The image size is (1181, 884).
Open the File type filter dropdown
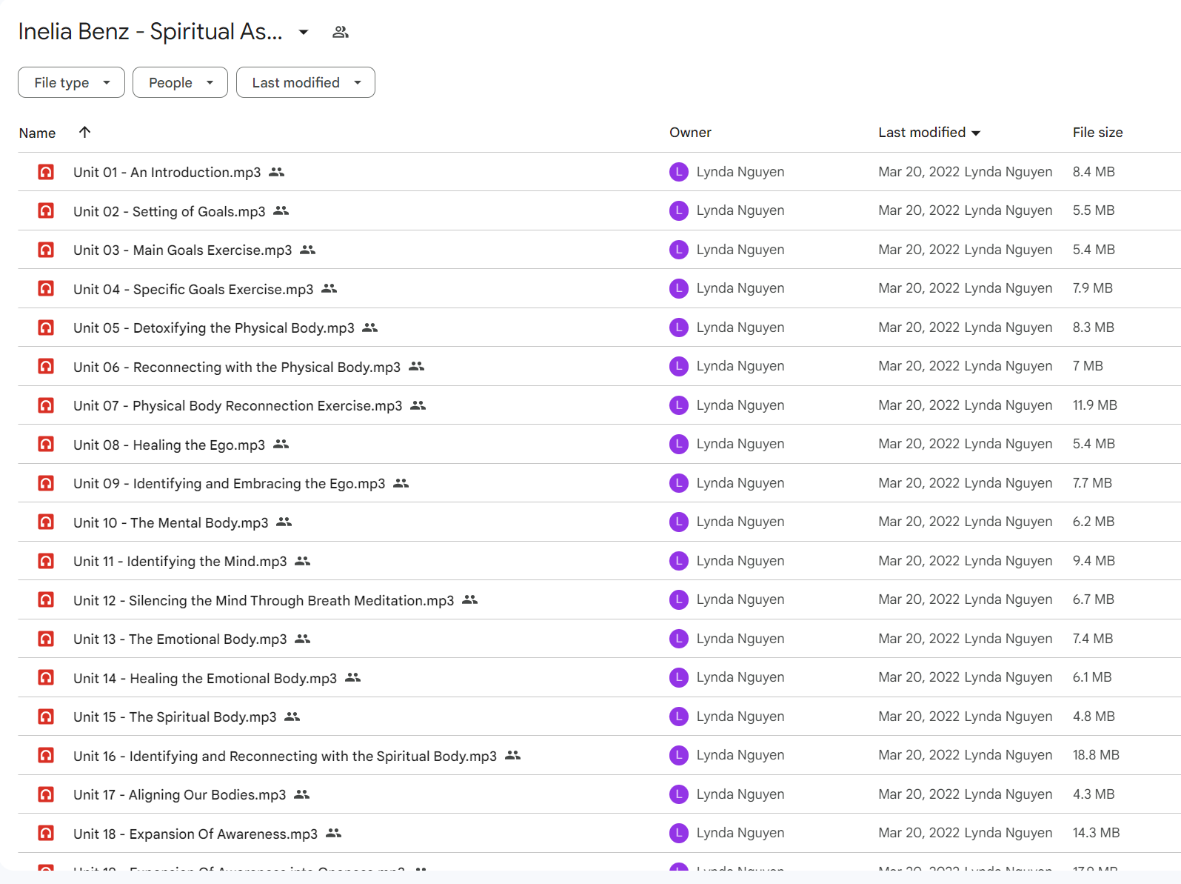click(71, 82)
